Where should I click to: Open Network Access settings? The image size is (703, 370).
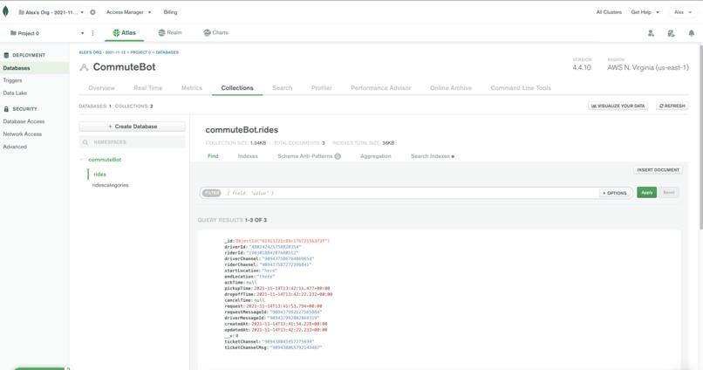(23, 134)
